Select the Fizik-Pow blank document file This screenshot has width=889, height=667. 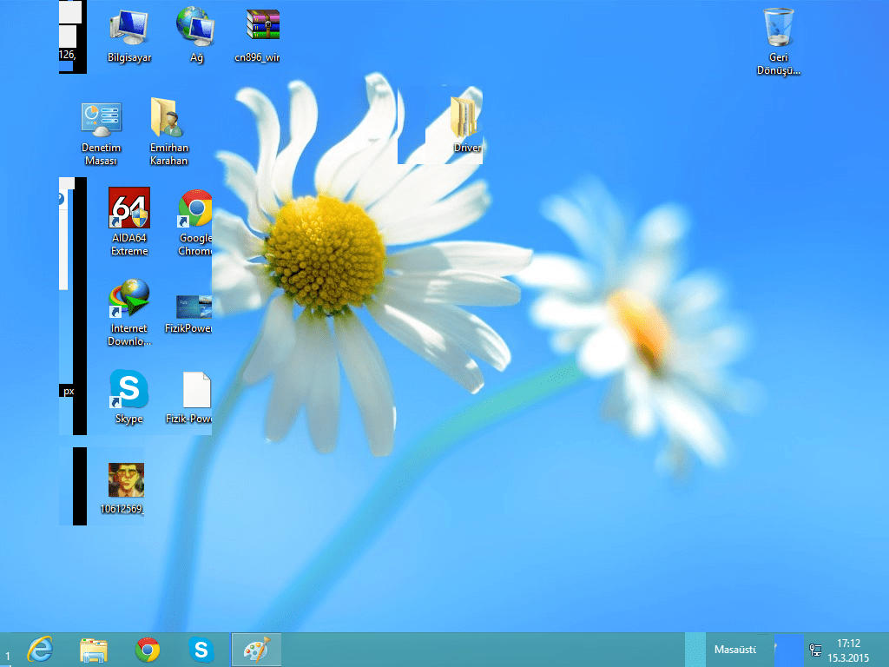pos(190,397)
